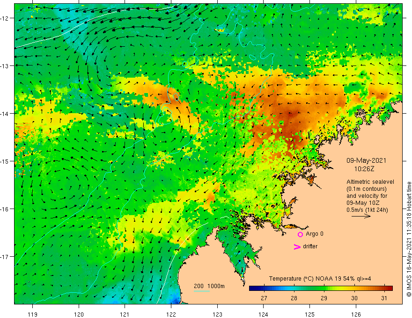Click the dark blue end of color bar
Screen dimensions: 412x318
[252, 289]
